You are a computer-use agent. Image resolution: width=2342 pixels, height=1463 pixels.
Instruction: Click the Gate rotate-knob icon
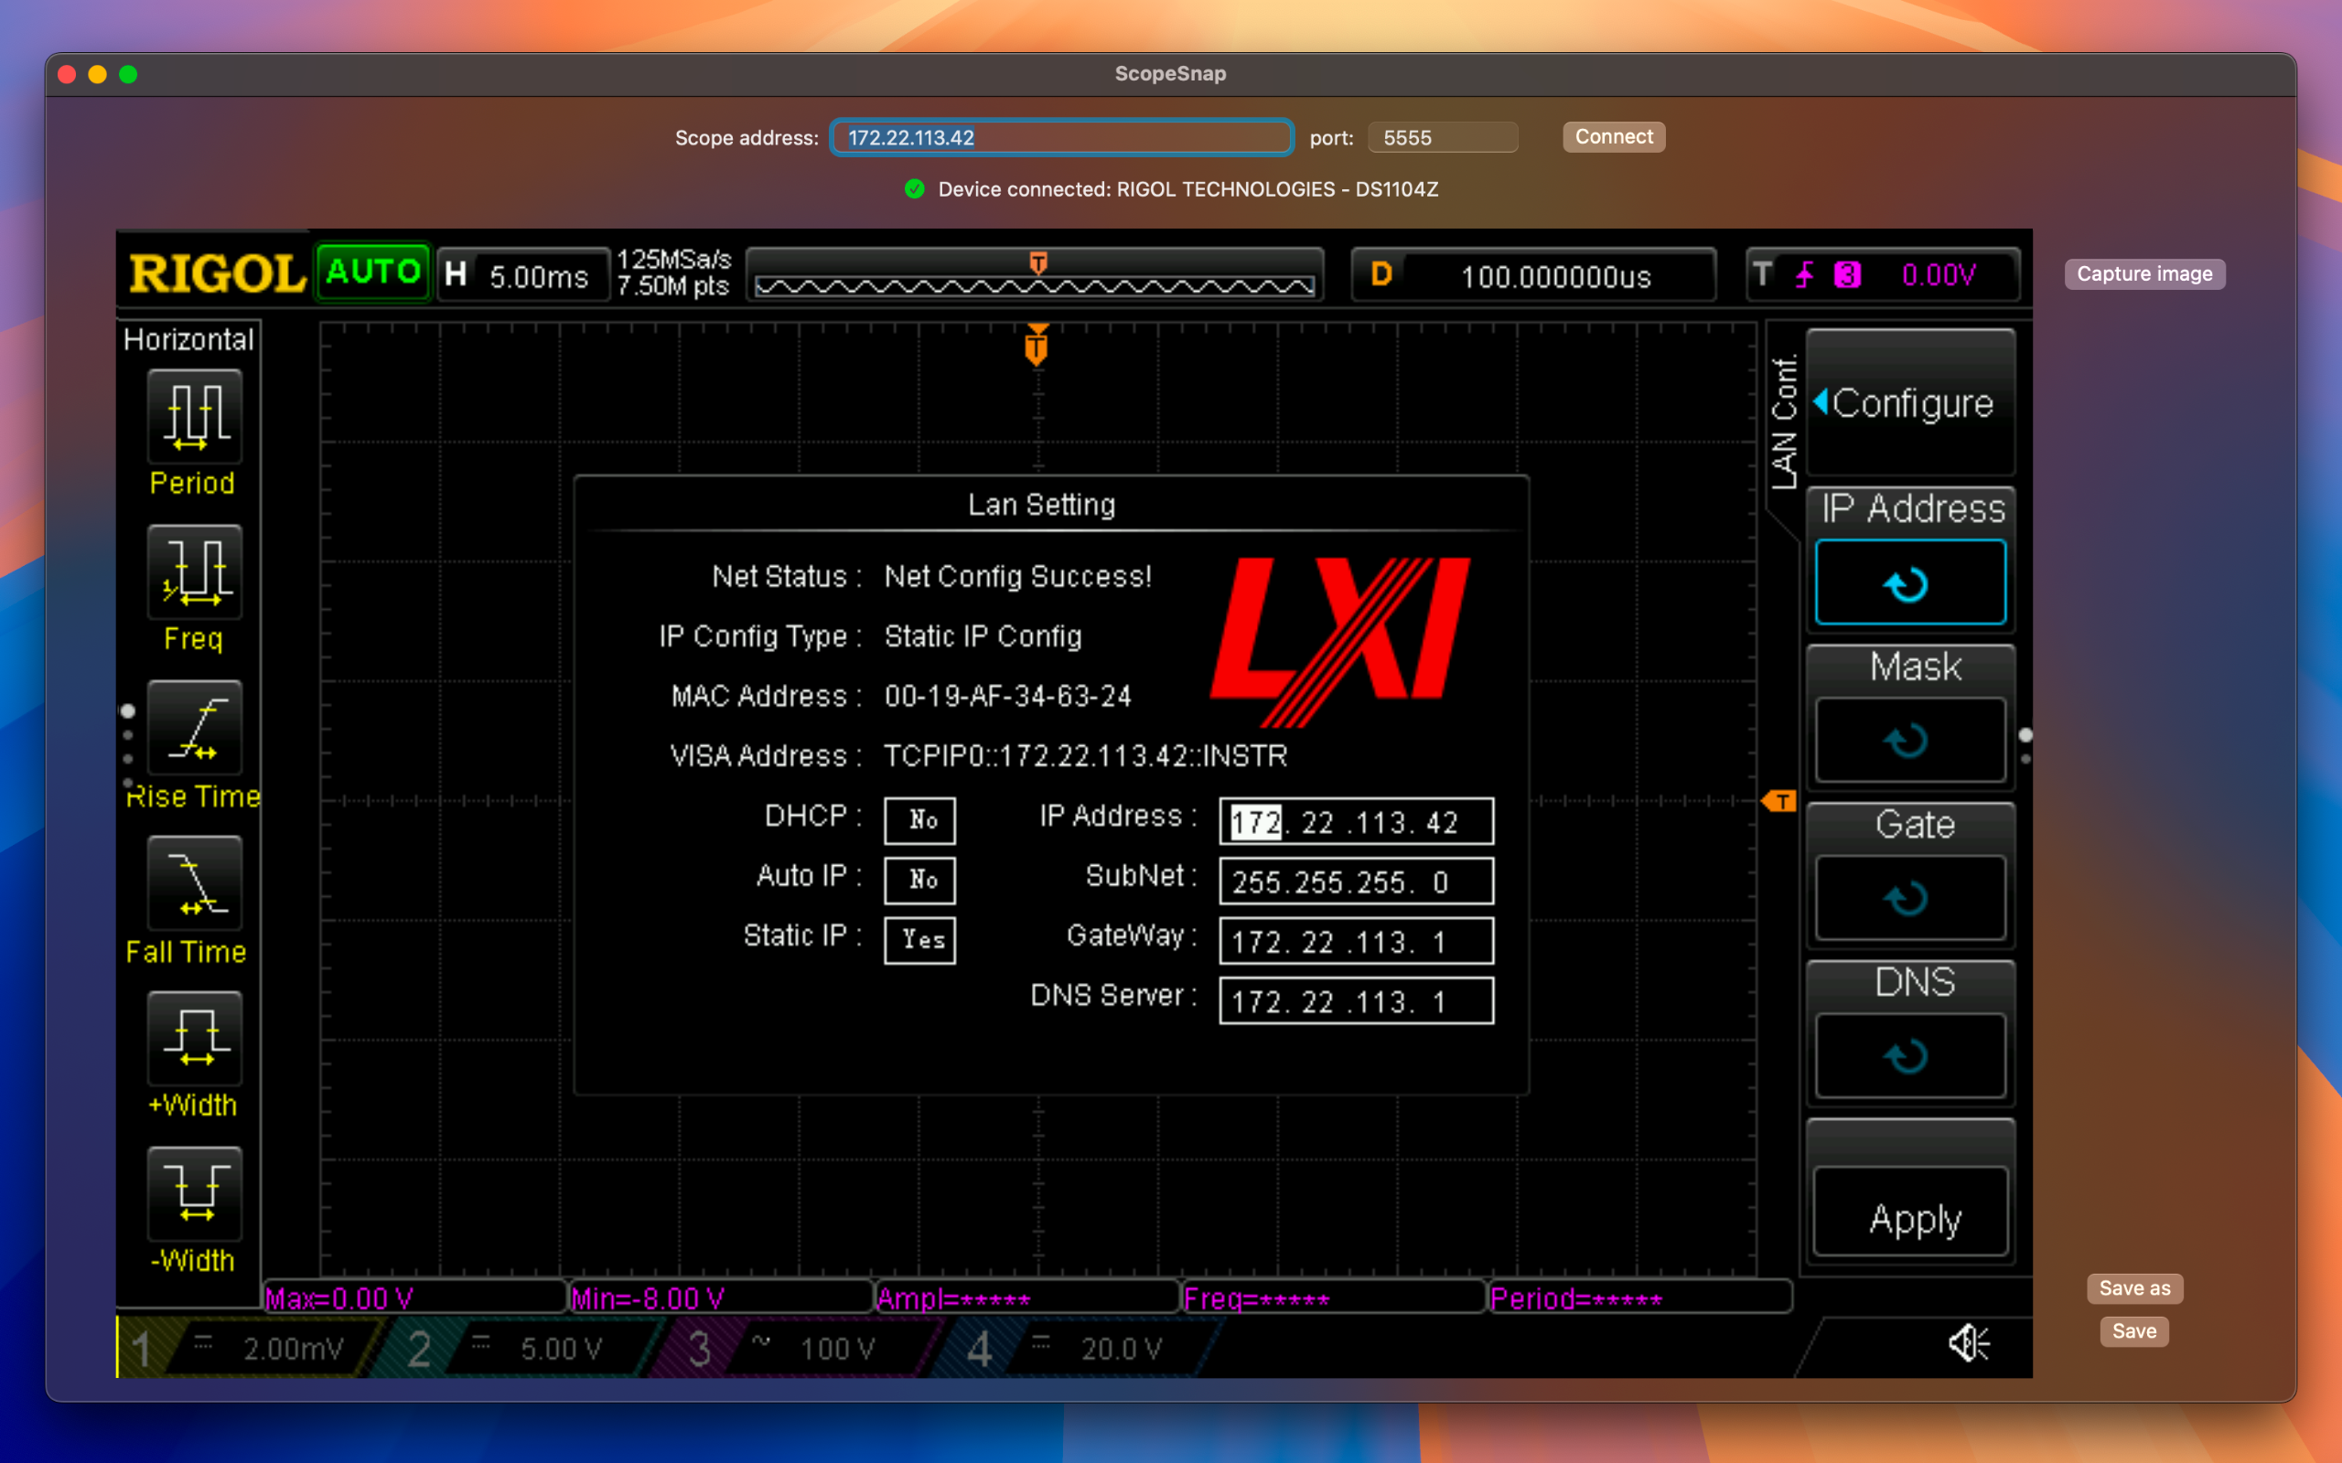pos(1910,898)
